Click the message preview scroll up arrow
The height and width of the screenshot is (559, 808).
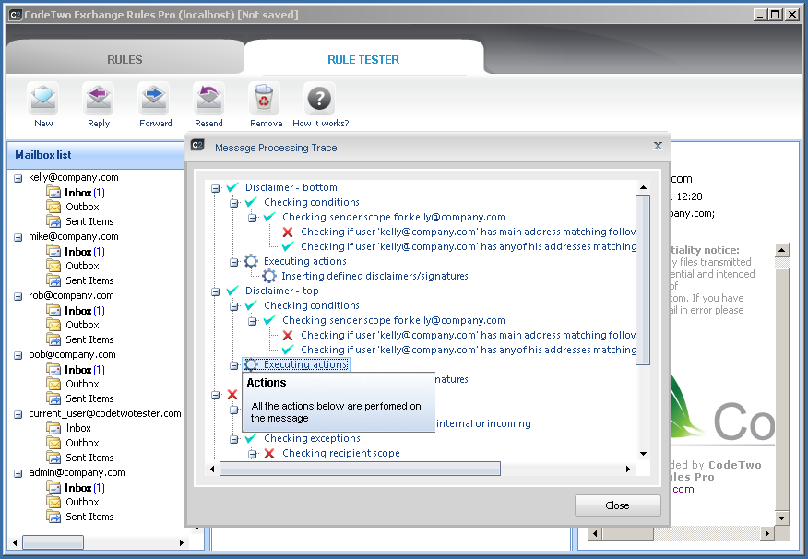point(782,250)
